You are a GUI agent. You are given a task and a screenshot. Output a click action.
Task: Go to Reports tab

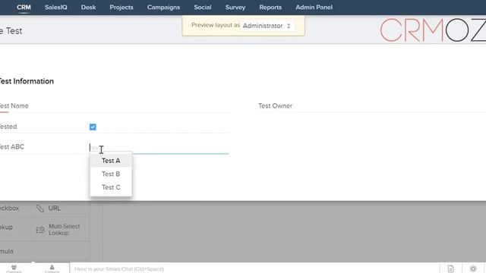click(270, 7)
